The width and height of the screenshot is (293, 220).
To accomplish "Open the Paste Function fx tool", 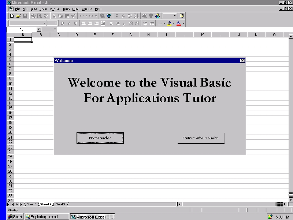I will click(123, 16).
